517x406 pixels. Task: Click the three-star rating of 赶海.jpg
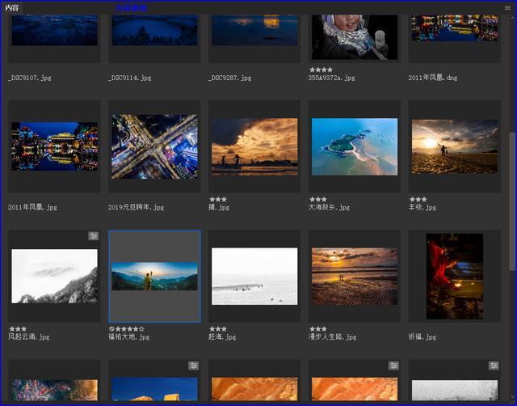218,328
